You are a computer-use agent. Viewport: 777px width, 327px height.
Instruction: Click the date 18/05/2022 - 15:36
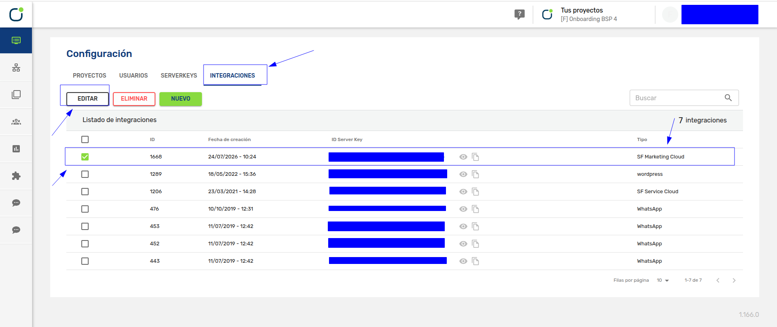click(232, 174)
